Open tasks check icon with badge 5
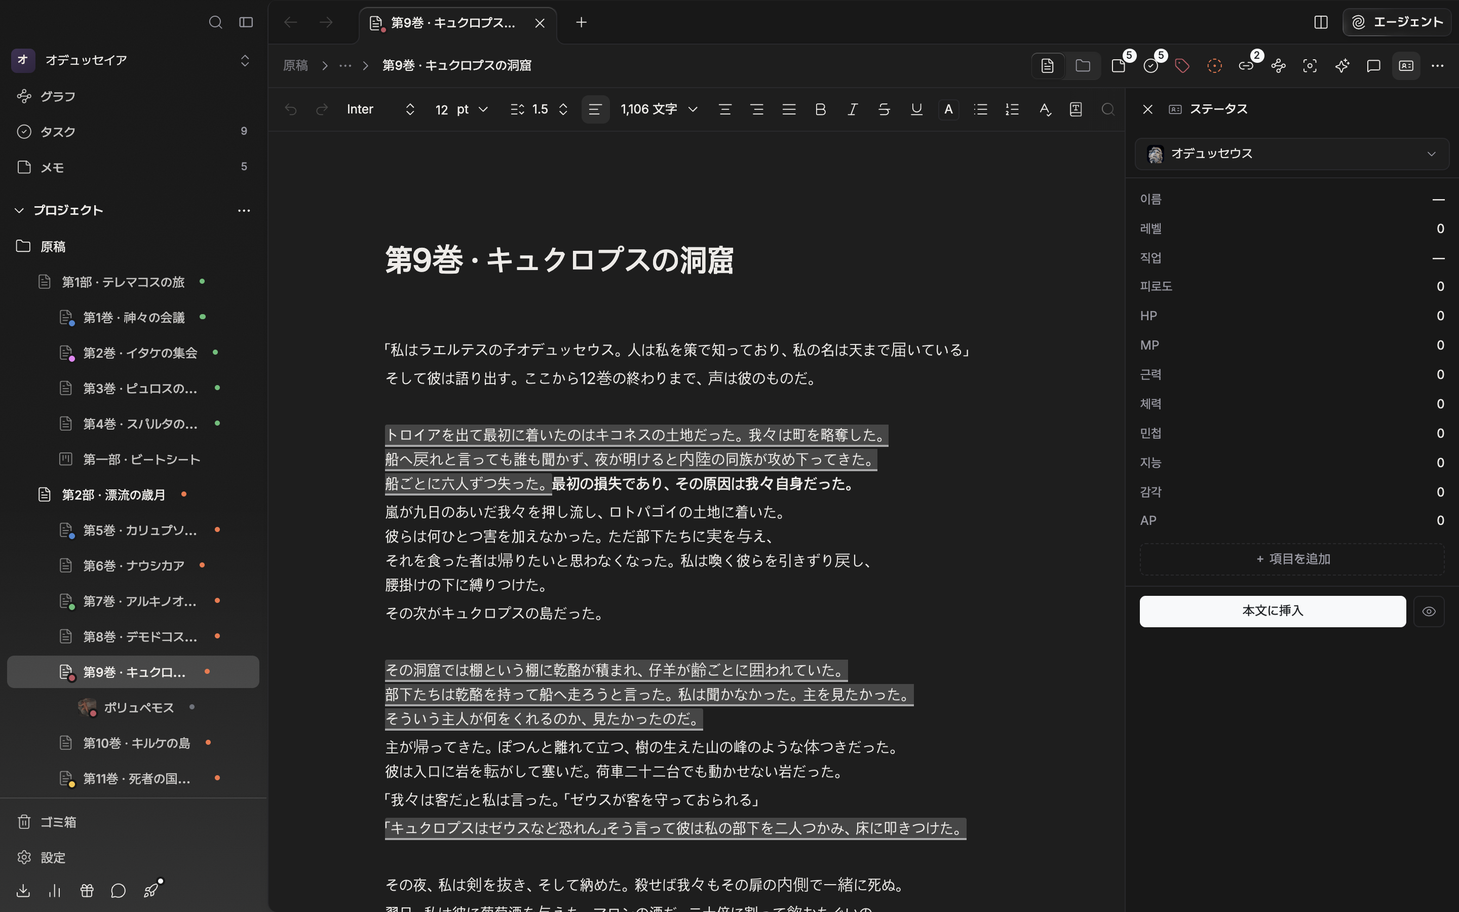Screen dimensions: 1459x912 click(x=1151, y=66)
